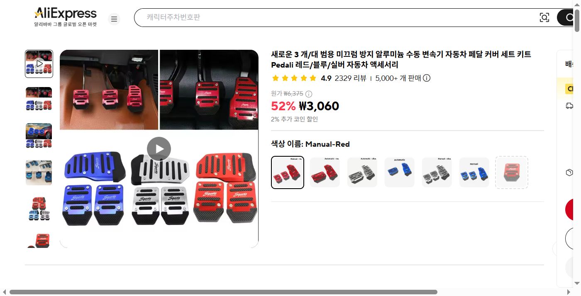This screenshot has width=581, height=296.
Task: Pick the automatic blue pedal variant
Action: click(x=400, y=172)
